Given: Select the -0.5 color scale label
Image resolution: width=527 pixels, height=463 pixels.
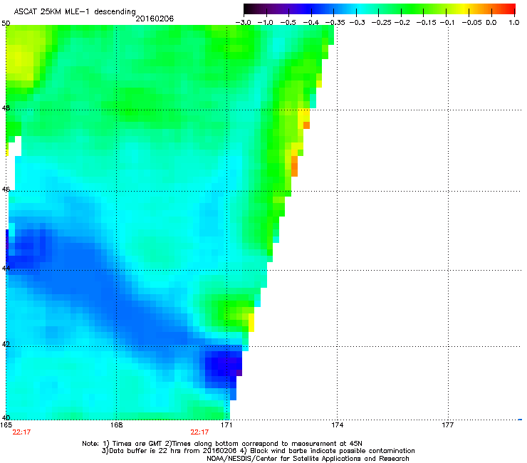Looking at the screenshot, I should [x=288, y=23].
